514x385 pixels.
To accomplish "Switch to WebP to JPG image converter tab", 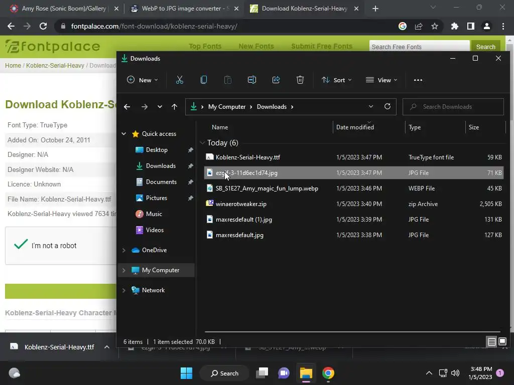I will coord(185,9).
